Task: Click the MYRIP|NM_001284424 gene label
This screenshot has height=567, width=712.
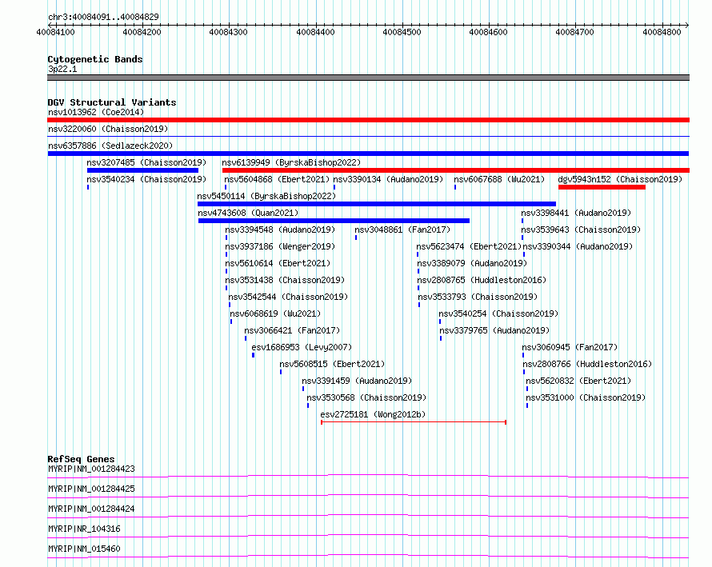Action: point(91,509)
